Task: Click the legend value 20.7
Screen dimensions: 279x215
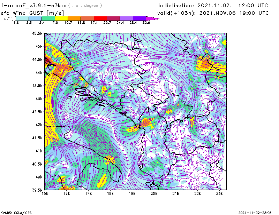Action: (107, 23)
